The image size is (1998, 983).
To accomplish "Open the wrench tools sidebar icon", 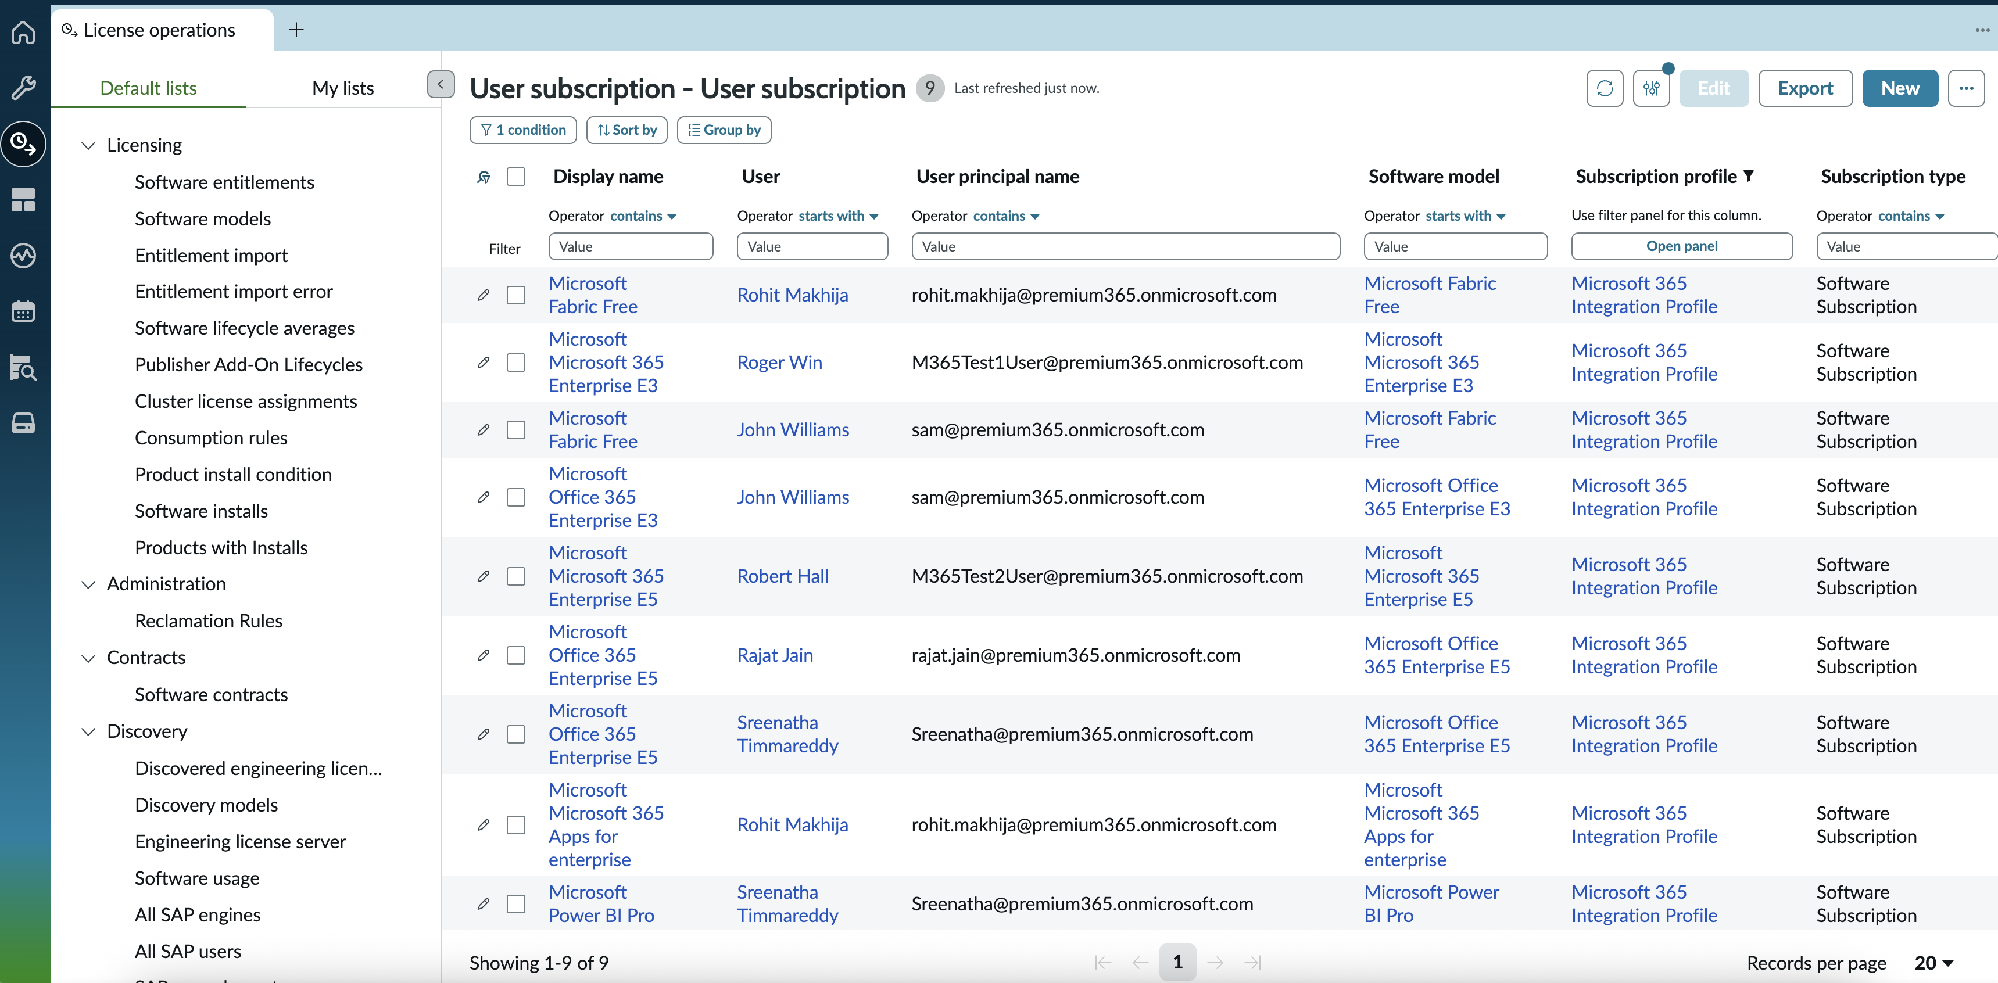I will [x=23, y=88].
